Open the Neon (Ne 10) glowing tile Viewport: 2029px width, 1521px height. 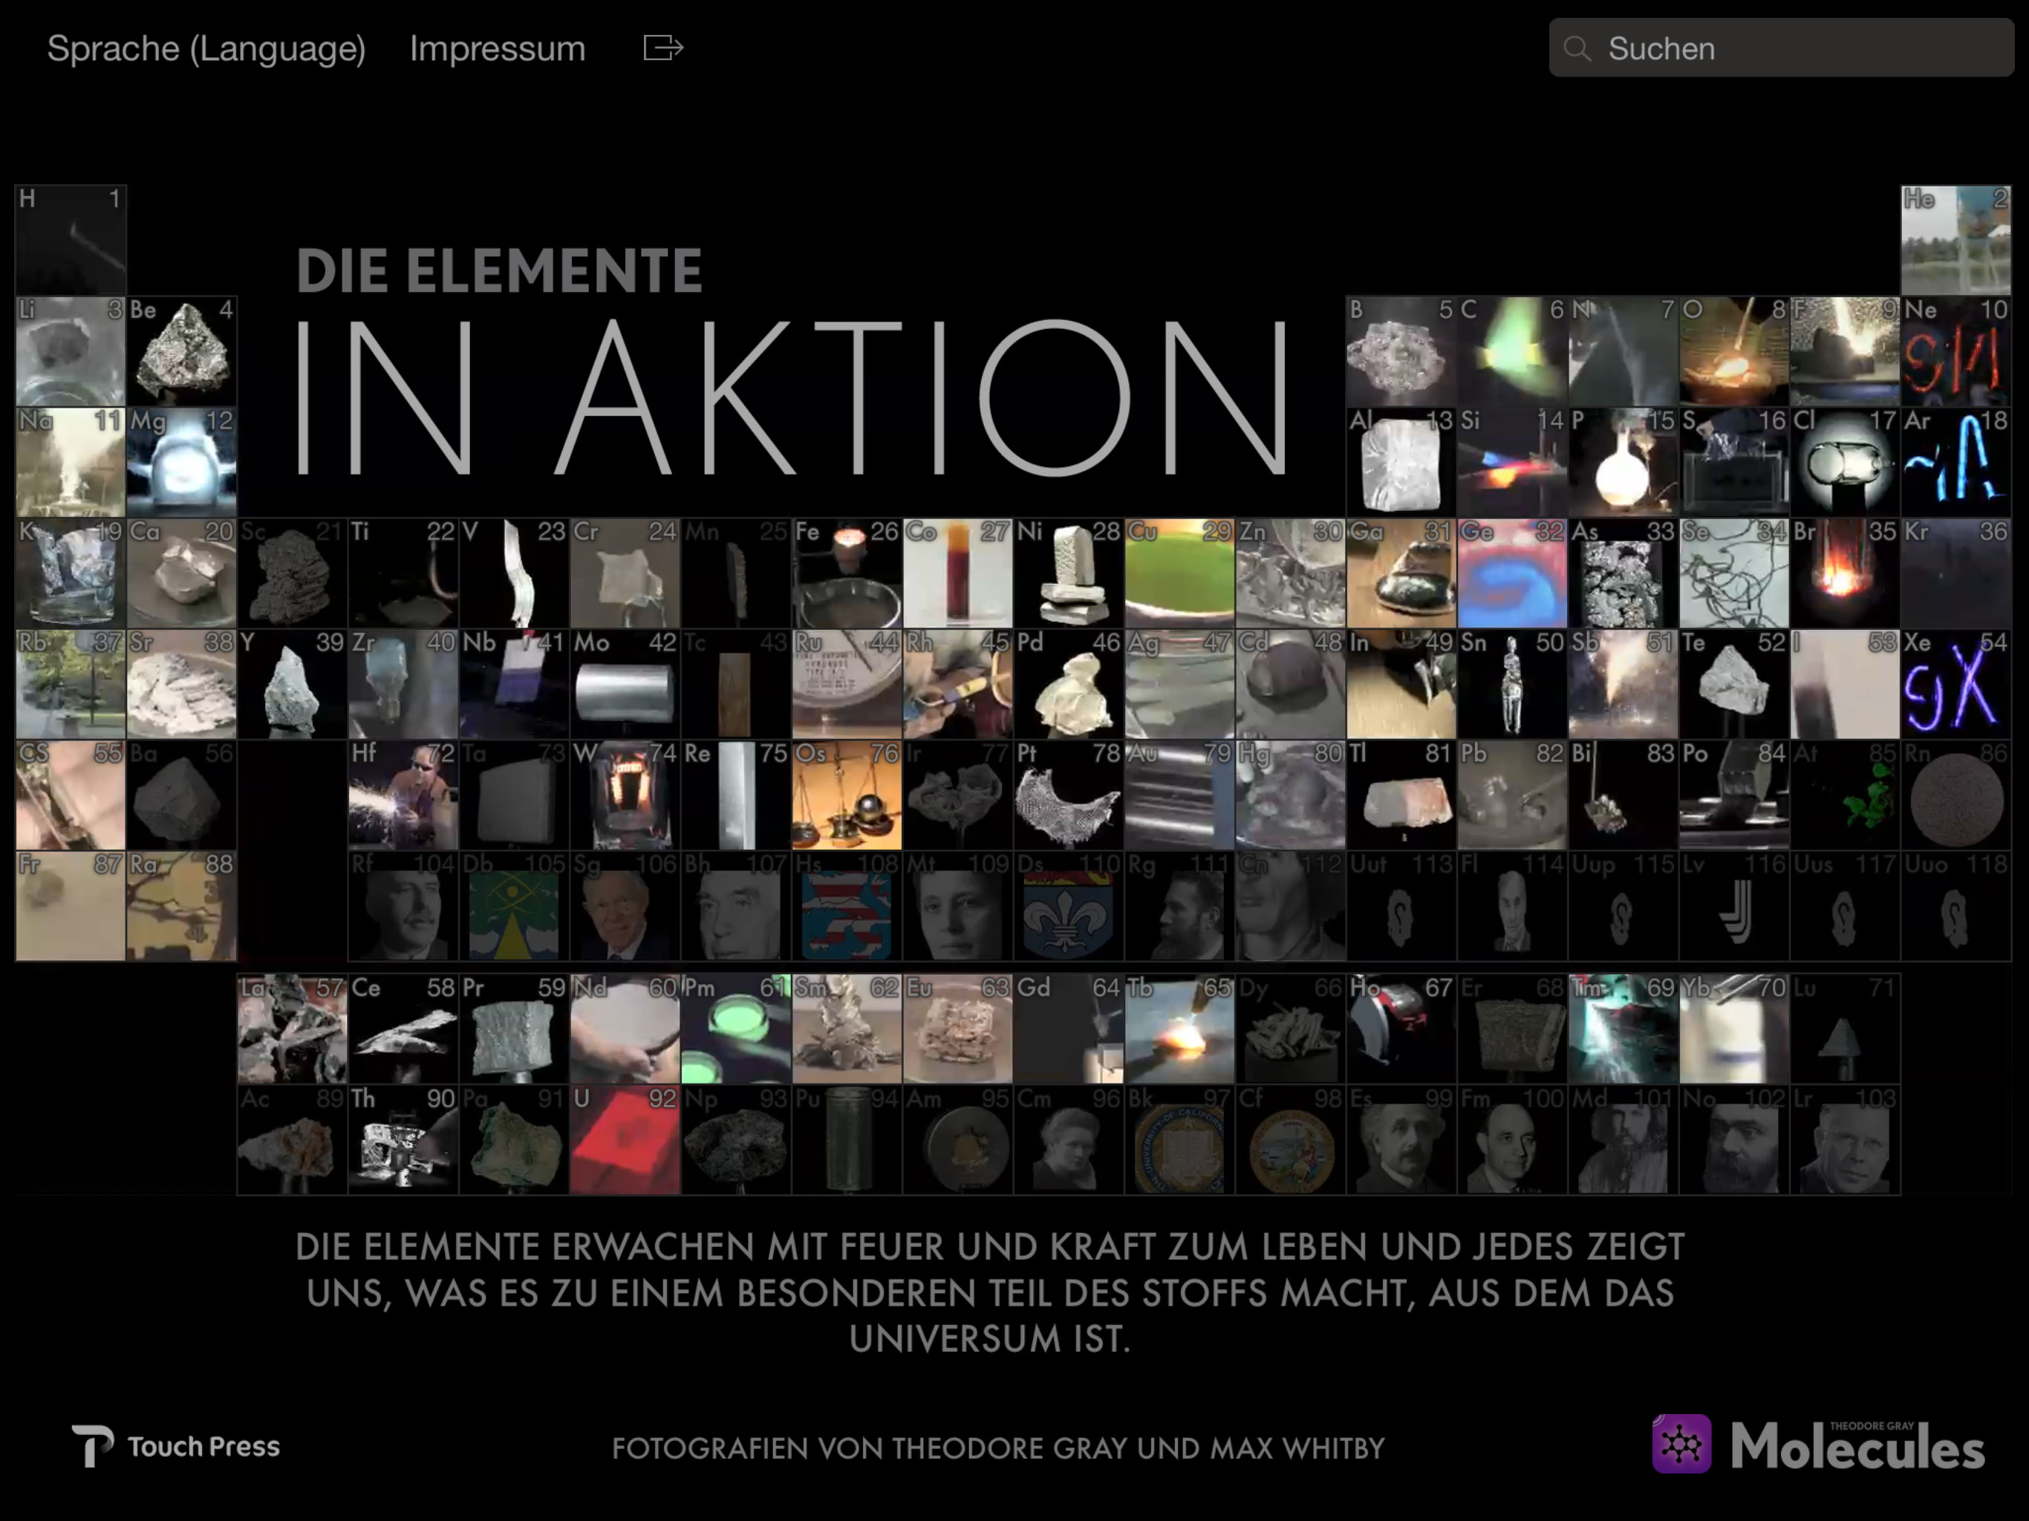coord(1955,351)
